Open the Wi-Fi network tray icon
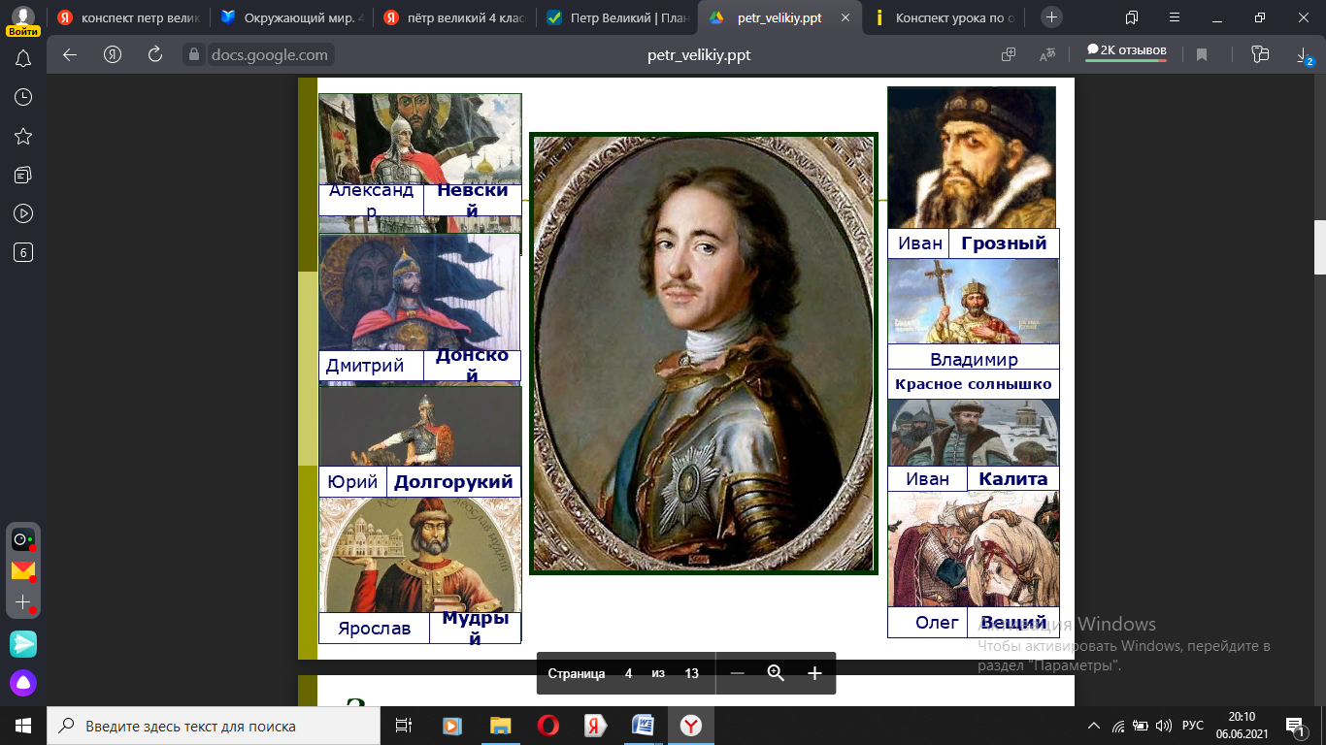This screenshot has height=745, width=1326. pyautogui.click(x=1118, y=726)
